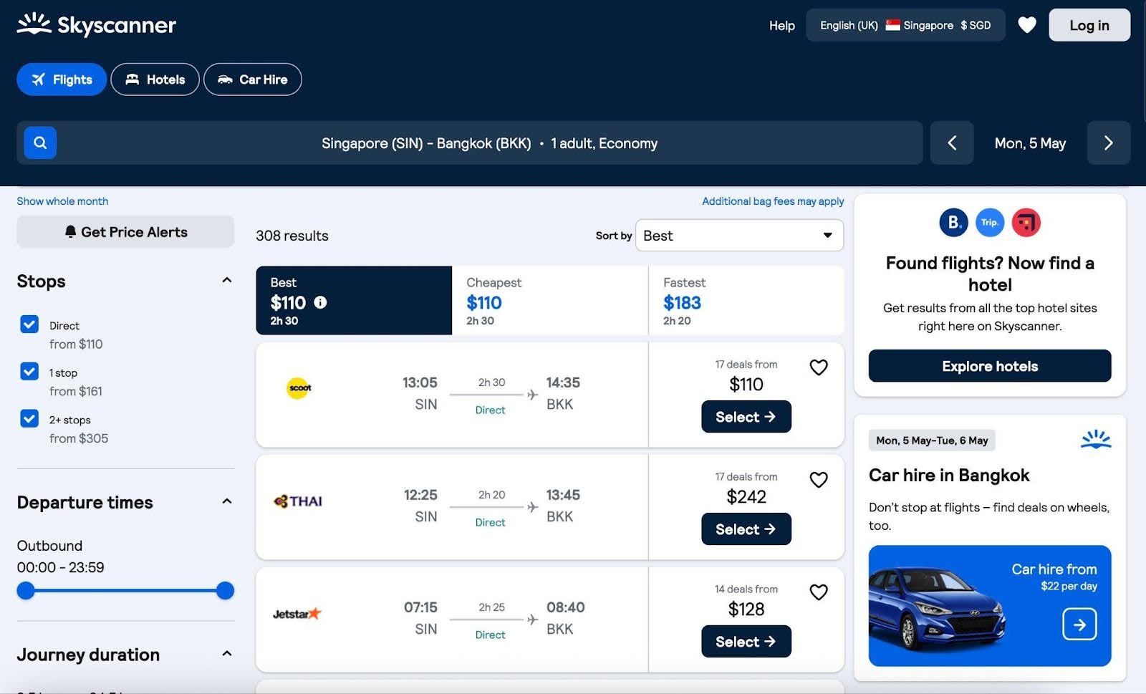Collapse the Departure times section
The height and width of the screenshot is (694, 1146).
point(226,502)
